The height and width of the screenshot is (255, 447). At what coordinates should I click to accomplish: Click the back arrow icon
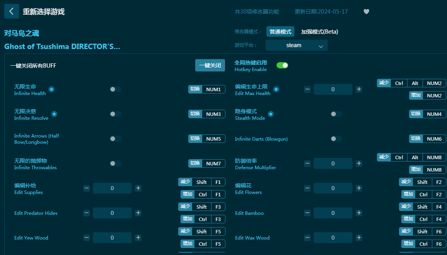coord(11,11)
